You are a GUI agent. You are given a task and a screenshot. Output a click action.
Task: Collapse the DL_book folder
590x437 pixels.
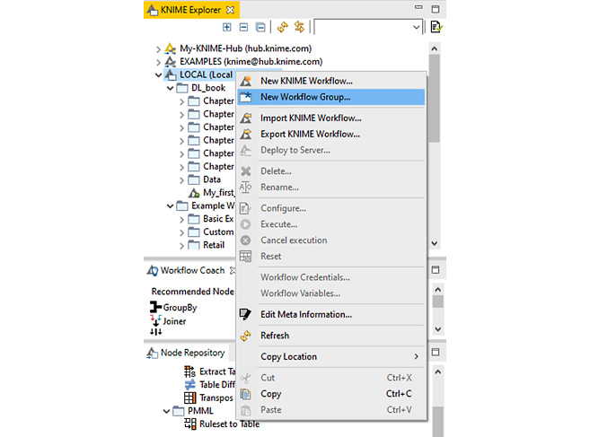pos(170,88)
